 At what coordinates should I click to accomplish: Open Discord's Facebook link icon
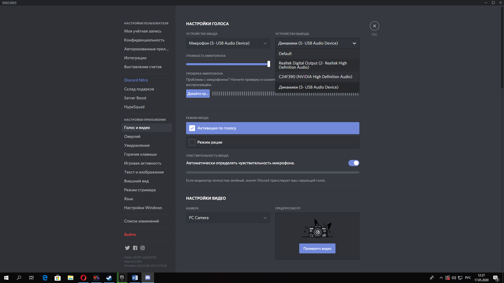(x=135, y=248)
